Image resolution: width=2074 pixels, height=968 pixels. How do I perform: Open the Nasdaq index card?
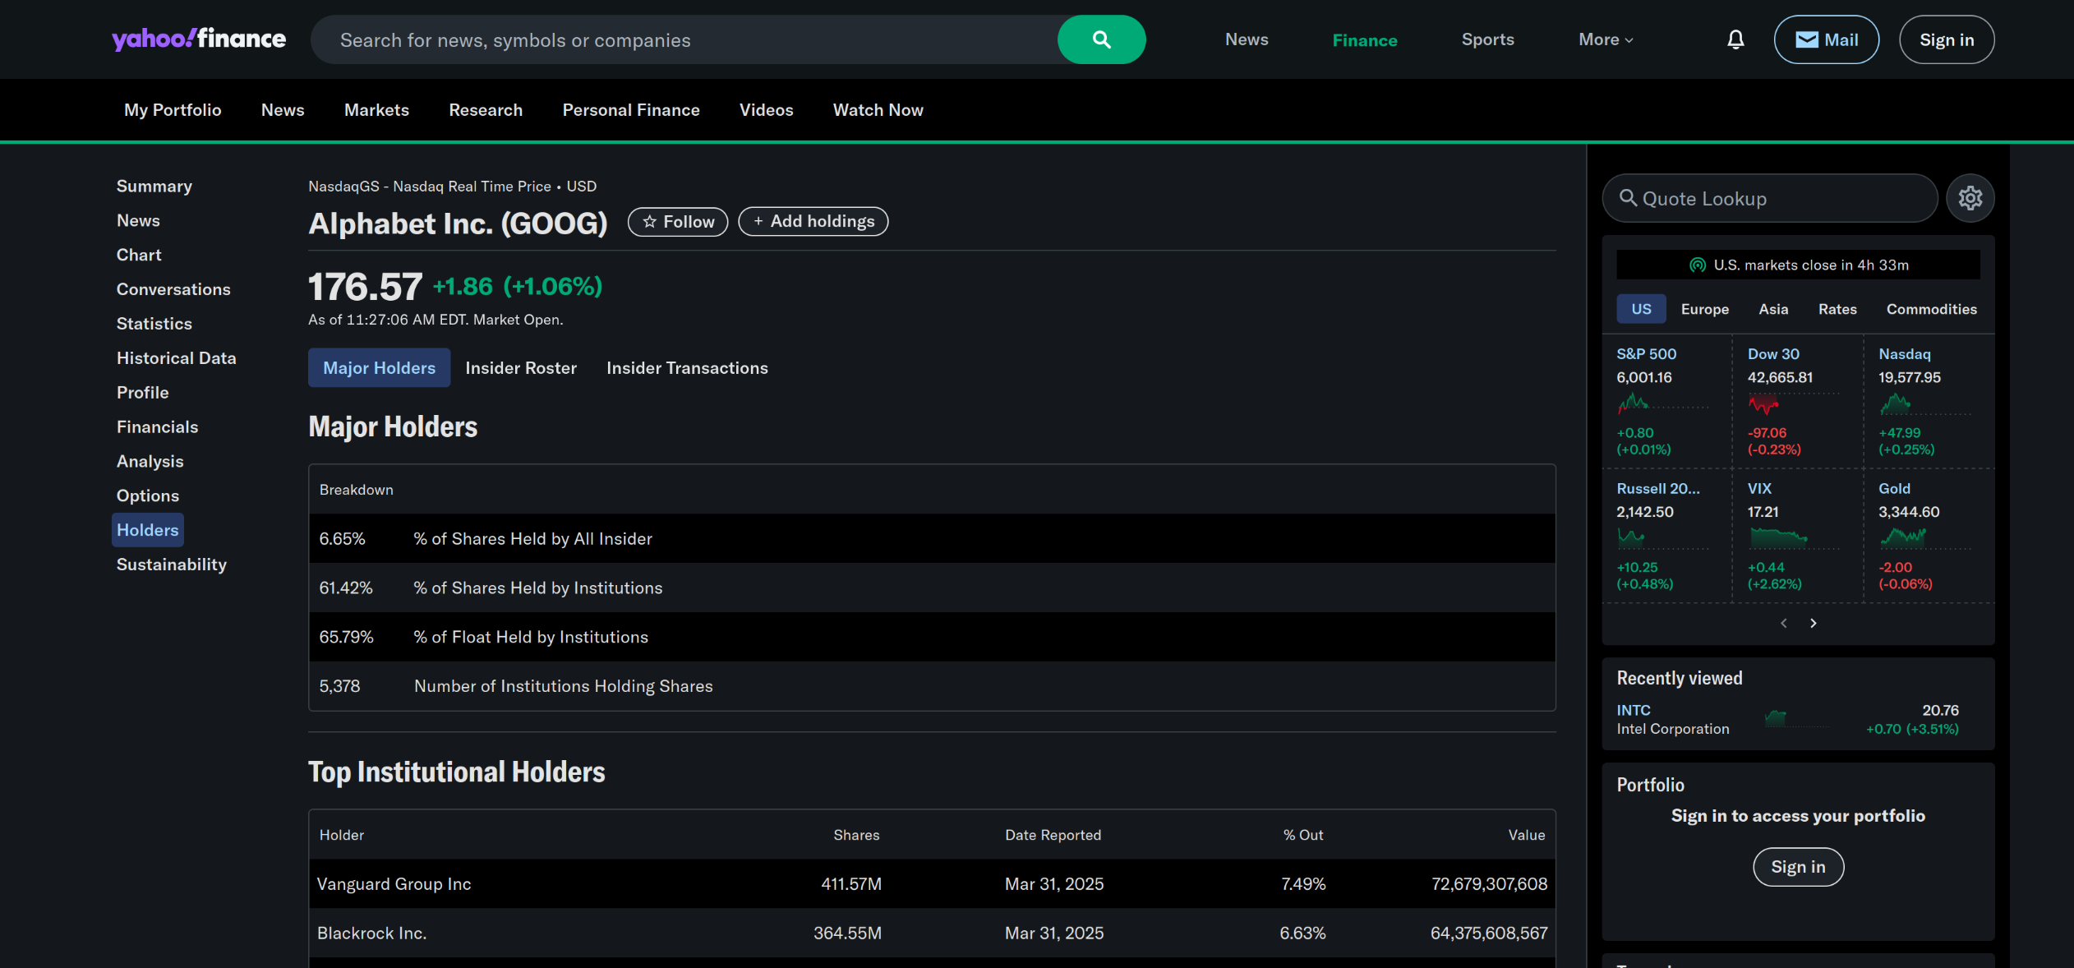[1929, 401]
